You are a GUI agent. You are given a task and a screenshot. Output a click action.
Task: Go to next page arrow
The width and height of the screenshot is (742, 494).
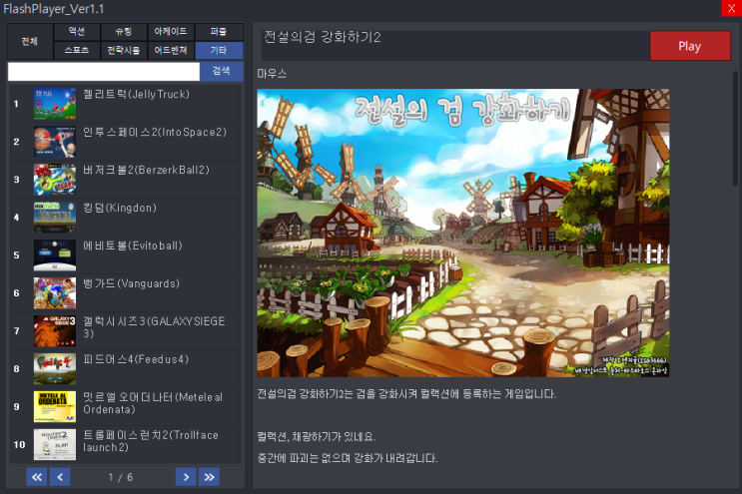186,477
